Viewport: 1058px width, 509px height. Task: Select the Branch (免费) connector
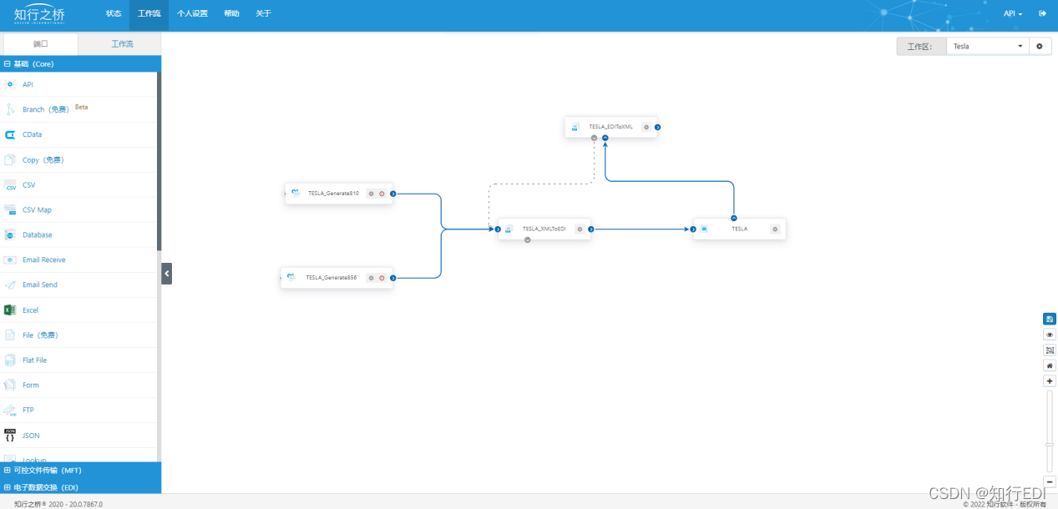pos(78,109)
